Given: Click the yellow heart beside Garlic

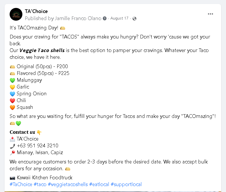Looking at the screenshot, I should 12,87.
